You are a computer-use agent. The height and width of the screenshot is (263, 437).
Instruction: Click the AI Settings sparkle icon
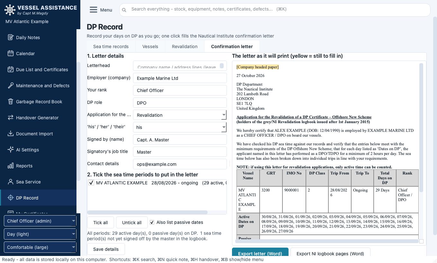[11, 149]
